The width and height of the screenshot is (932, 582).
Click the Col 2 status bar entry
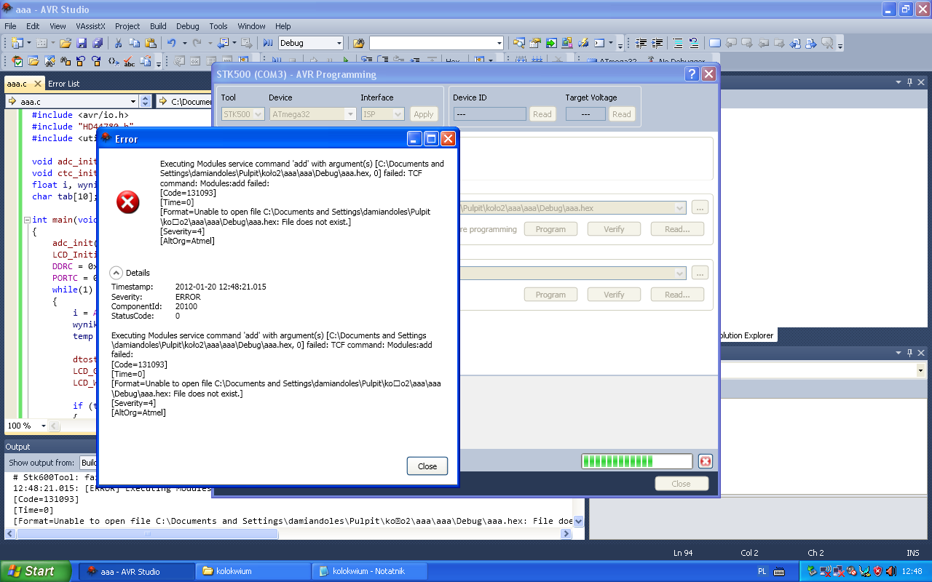(x=749, y=553)
